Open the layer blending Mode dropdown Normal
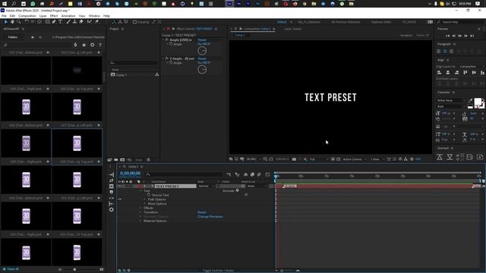Viewport: 486px width, 273px height. click(x=206, y=186)
